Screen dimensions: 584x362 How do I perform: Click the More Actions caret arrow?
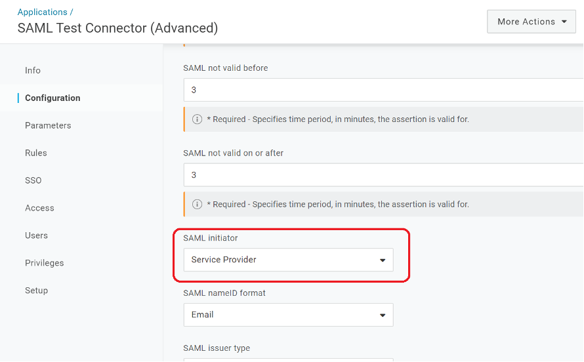(564, 22)
